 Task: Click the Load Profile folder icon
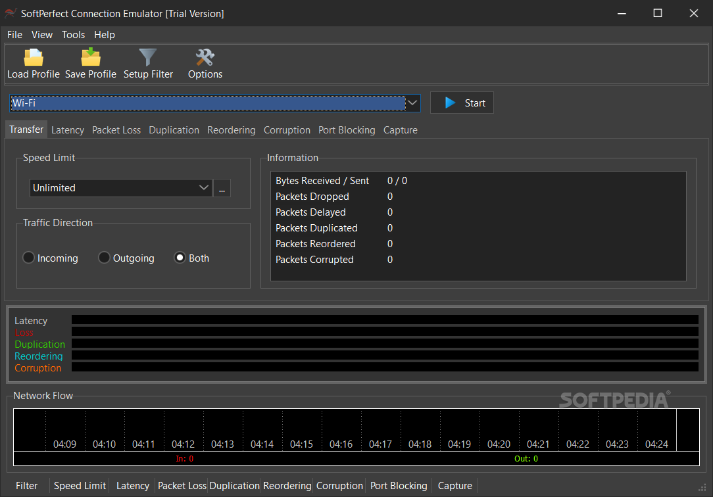[33, 58]
